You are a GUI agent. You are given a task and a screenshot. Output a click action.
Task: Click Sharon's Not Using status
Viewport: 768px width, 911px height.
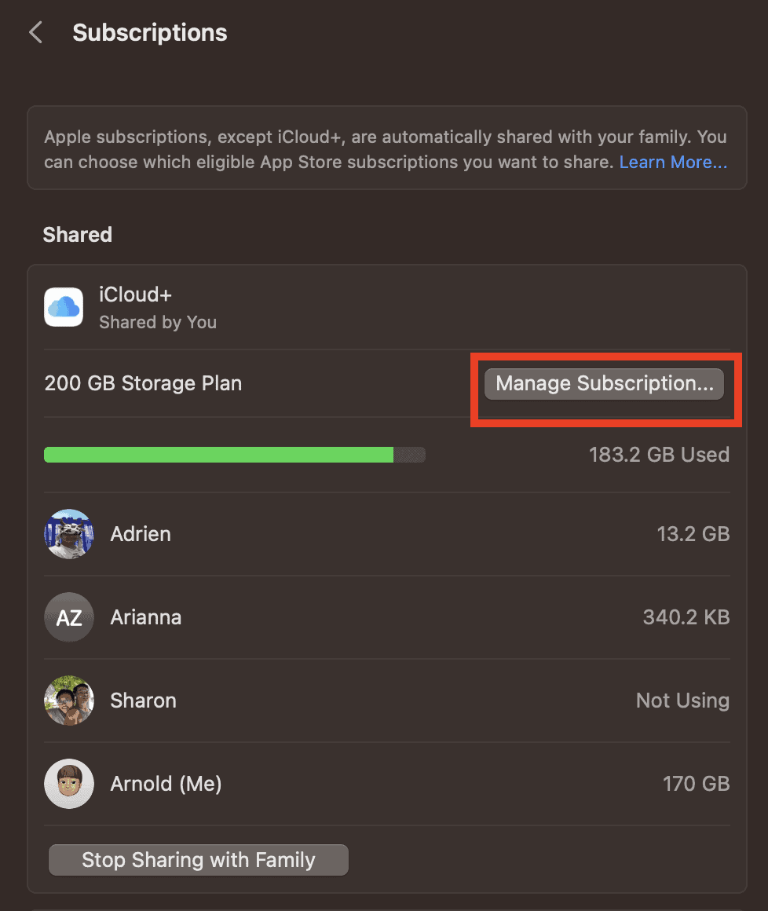point(682,701)
